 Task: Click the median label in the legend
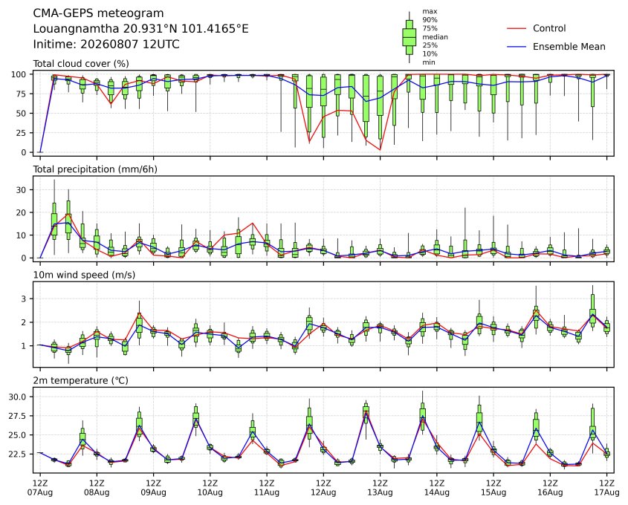435,37
